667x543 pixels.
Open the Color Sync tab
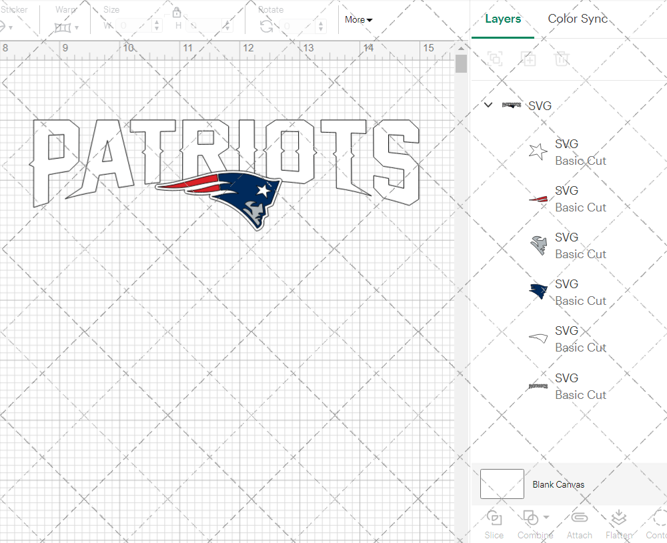pos(577,19)
